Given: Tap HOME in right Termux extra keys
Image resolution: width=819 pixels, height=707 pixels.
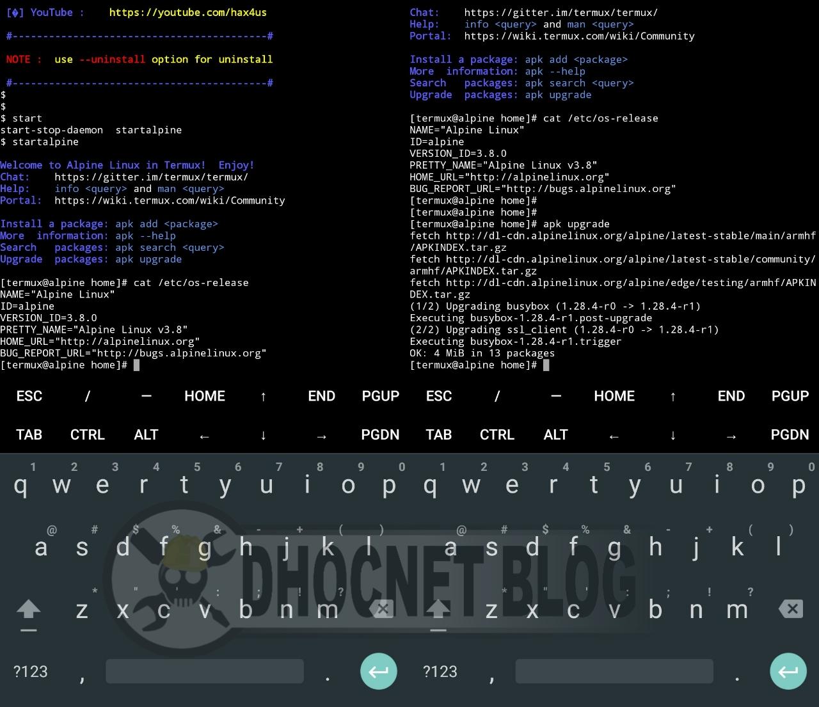Looking at the screenshot, I should (614, 396).
